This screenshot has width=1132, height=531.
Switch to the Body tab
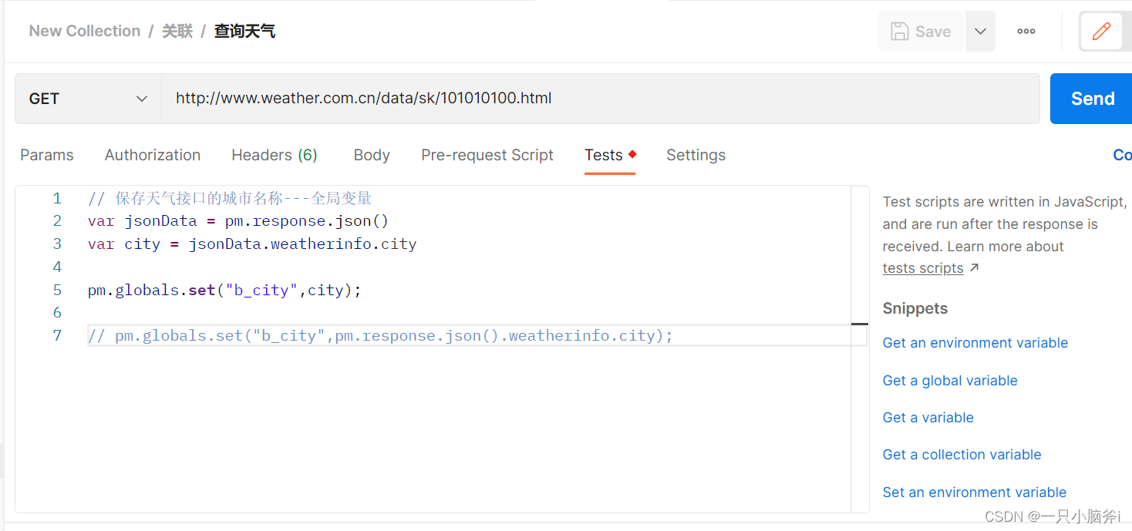pos(372,155)
